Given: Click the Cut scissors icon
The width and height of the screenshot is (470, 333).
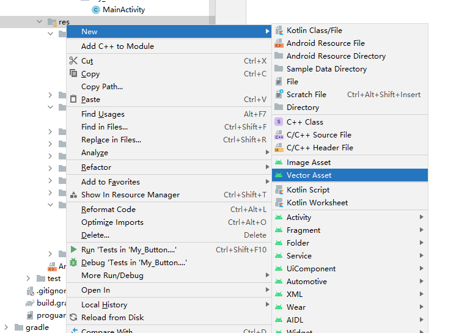Looking at the screenshot, I should tap(73, 60).
